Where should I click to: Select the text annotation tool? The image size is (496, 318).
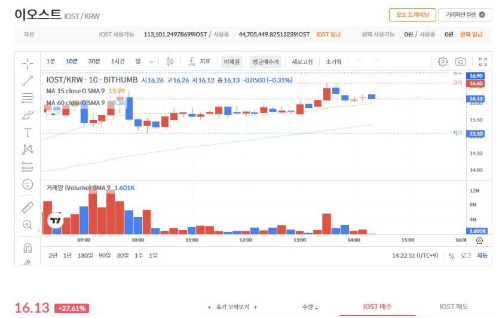coord(27,132)
